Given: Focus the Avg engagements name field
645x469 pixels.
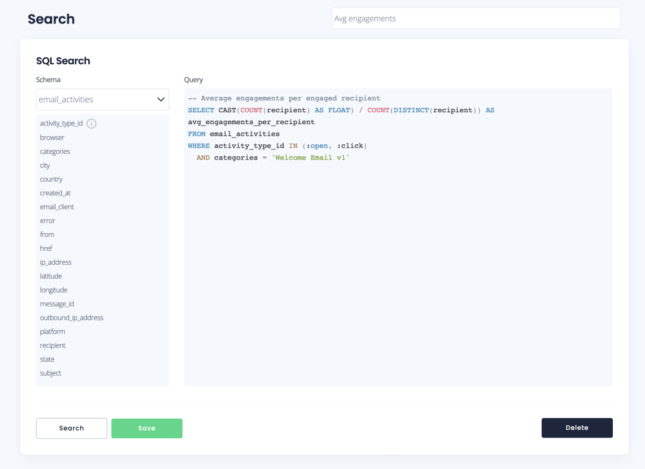Looking at the screenshot, I should point(476,18).
